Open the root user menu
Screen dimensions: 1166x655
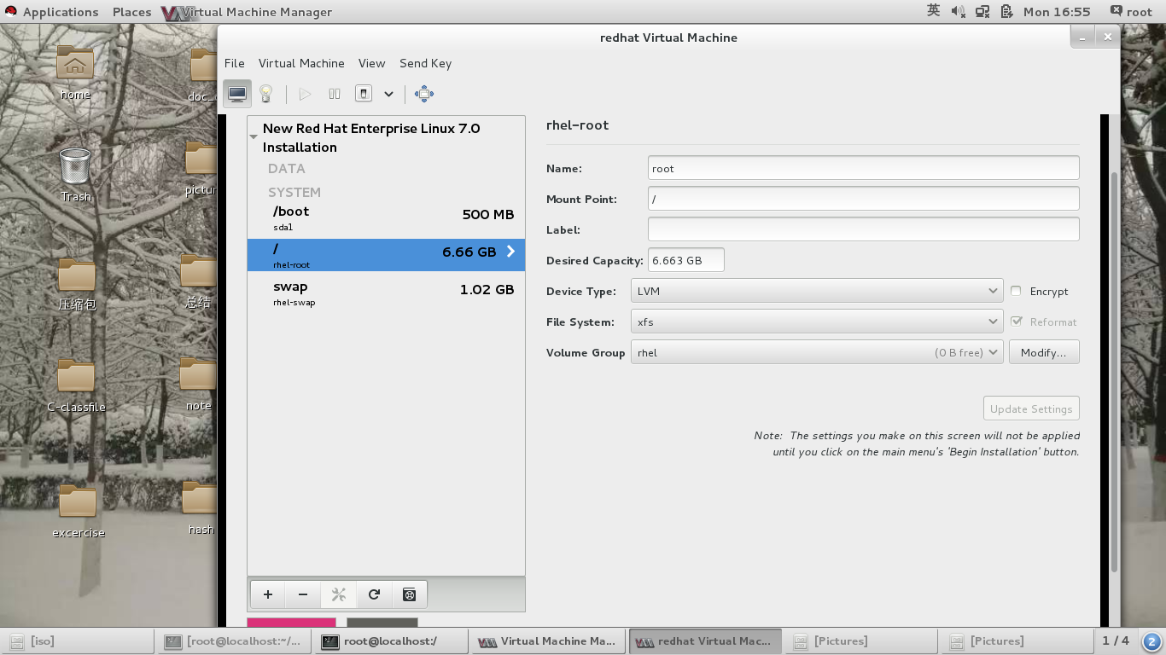pos(1131,11)
